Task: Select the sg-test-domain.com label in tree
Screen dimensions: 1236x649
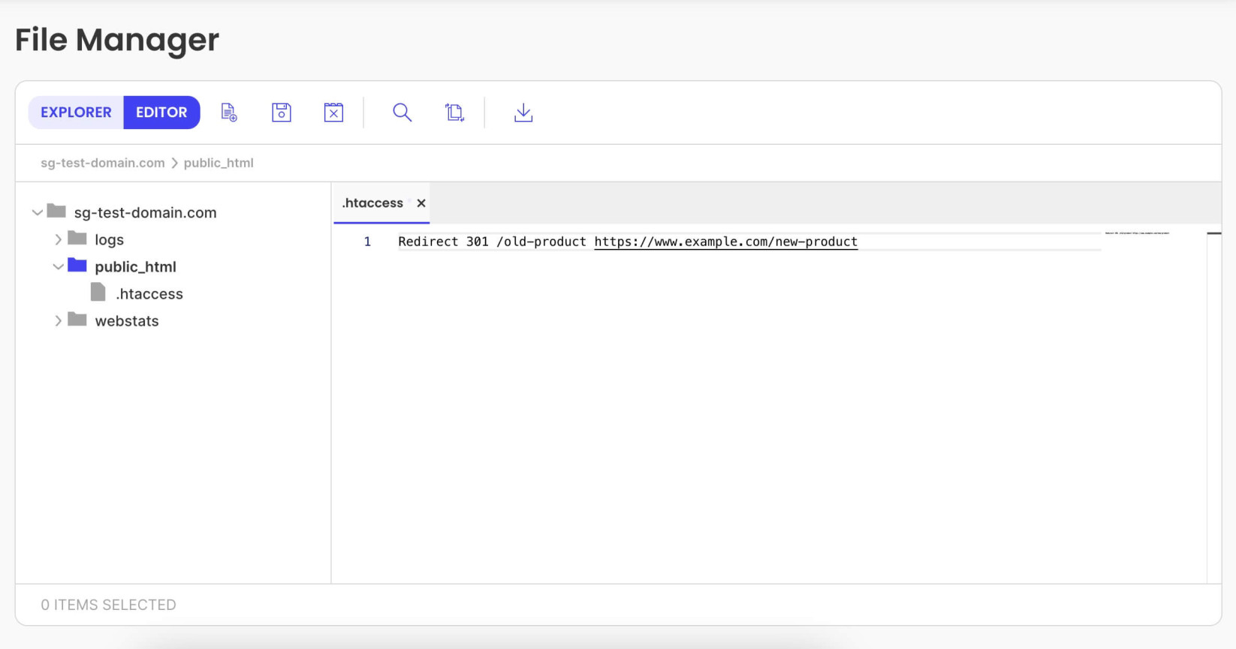Action: point(145,212)
